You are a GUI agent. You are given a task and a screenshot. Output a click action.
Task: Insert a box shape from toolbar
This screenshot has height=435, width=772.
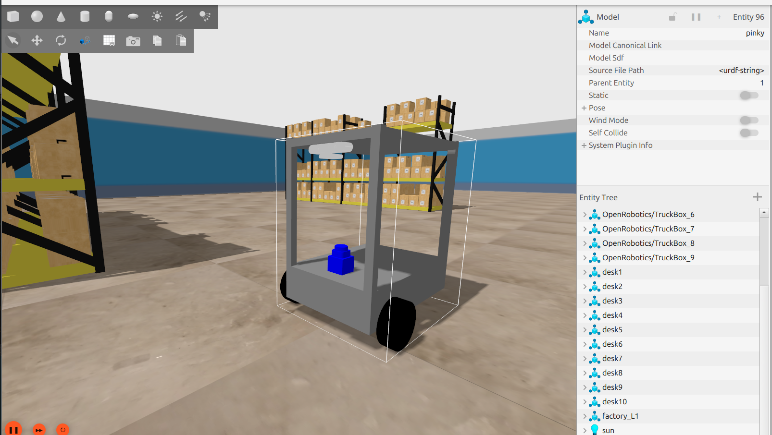[13, 17]
